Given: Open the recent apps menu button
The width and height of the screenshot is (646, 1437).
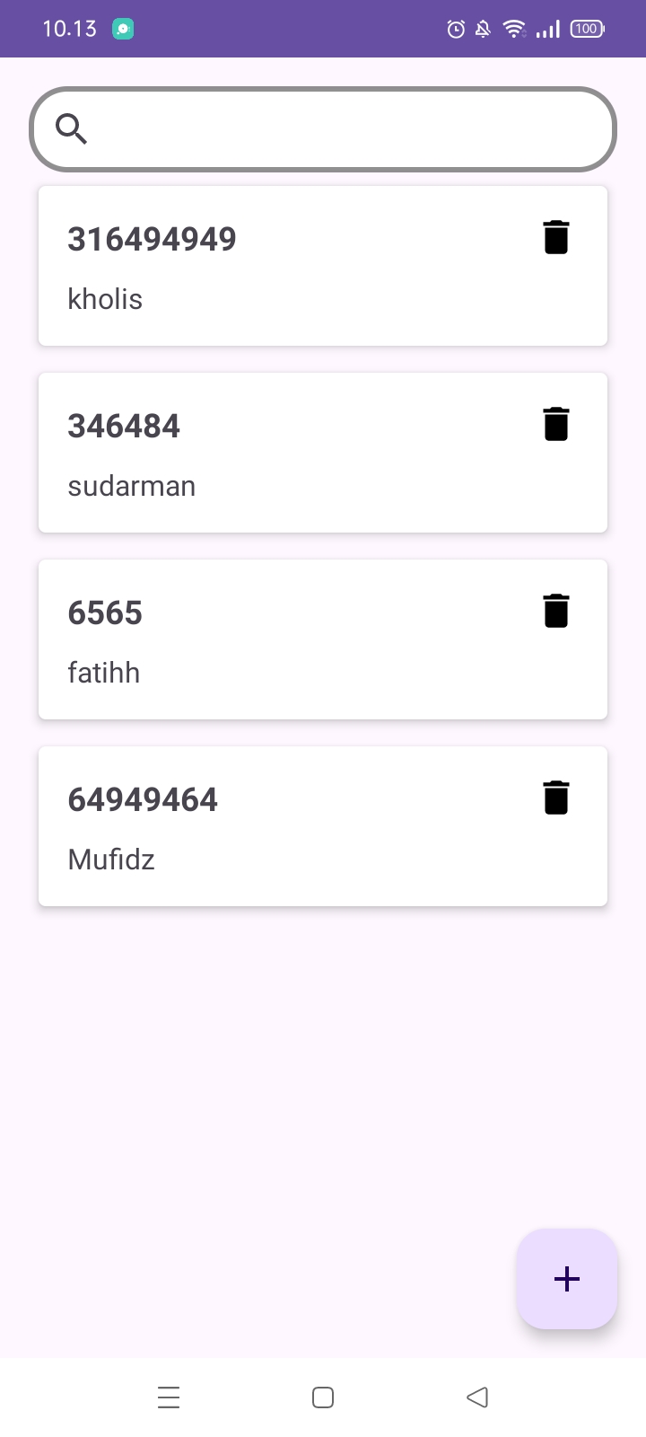Looking at the screenshot, I should coord(169,1397).
